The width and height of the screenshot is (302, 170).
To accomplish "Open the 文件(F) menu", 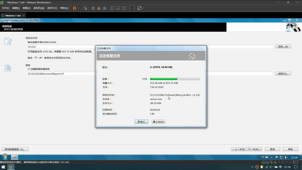I will (5, 8).
